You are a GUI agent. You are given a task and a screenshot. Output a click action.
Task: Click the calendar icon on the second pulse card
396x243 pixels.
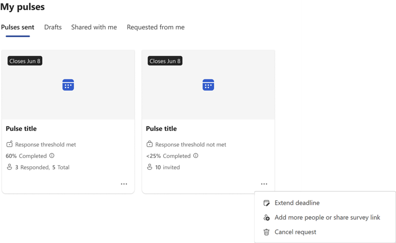208,84
